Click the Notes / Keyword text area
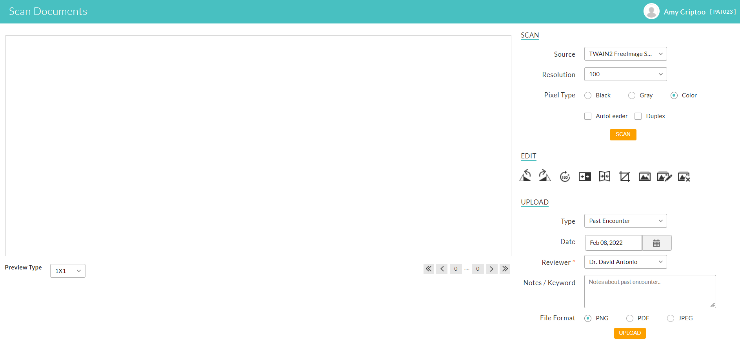740x343 pixels. click(649, 292)
